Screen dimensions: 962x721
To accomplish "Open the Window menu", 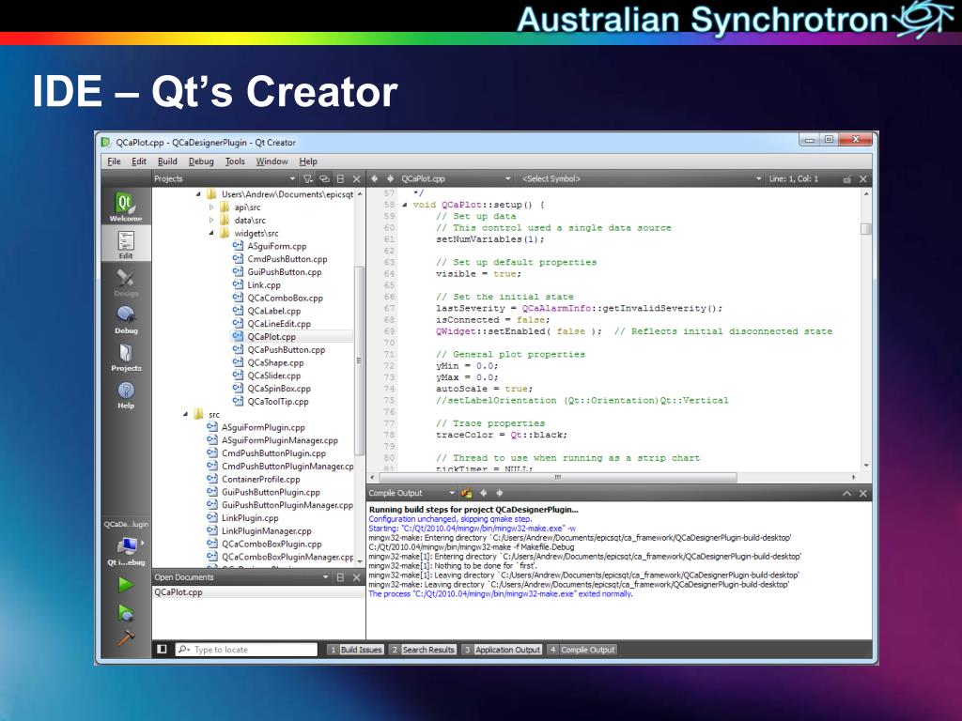I will coord(272,161).
